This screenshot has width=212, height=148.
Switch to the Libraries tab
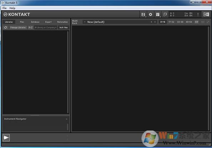(9, 22)
